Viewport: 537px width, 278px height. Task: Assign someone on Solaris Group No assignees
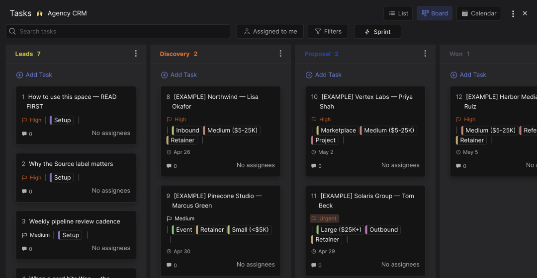click(x=400, y=265)
